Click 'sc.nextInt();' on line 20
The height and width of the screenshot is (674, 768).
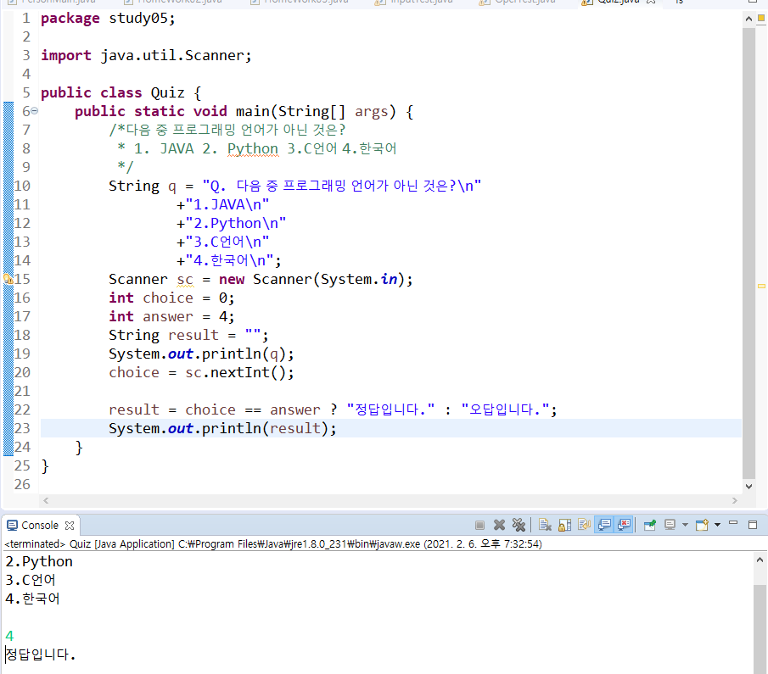239,372
